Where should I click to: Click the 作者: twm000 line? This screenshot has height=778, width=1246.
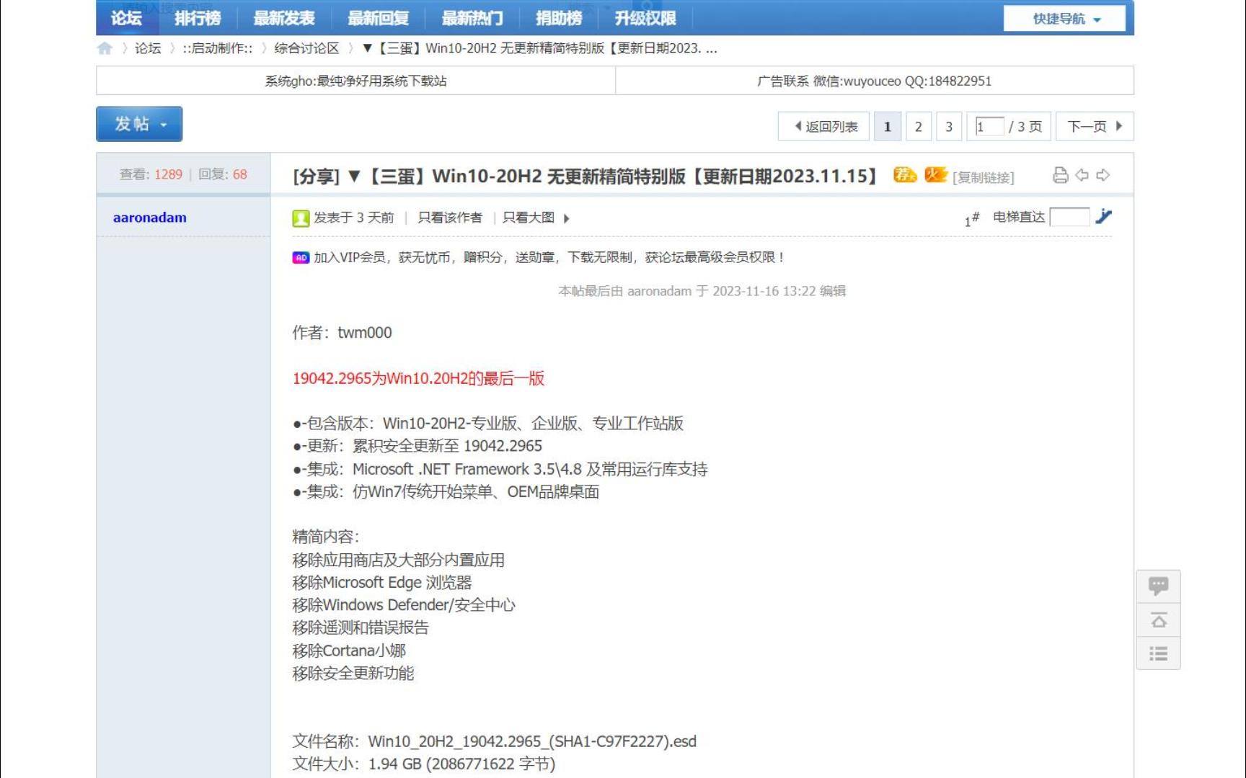[x=342, y=333]
